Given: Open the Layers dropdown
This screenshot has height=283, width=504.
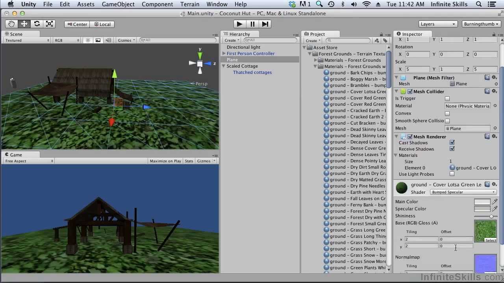Looking at the screenshot, I should [437, 24].
